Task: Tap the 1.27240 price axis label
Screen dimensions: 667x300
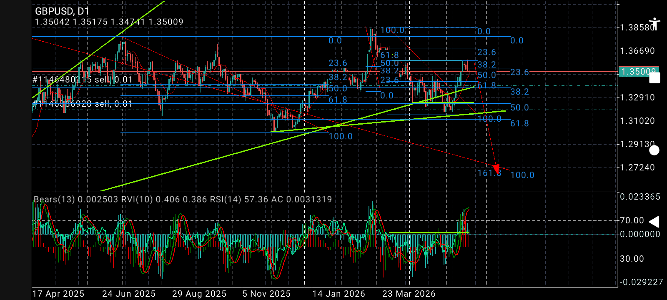Action: pyautogui.click(x=637, y=167)
